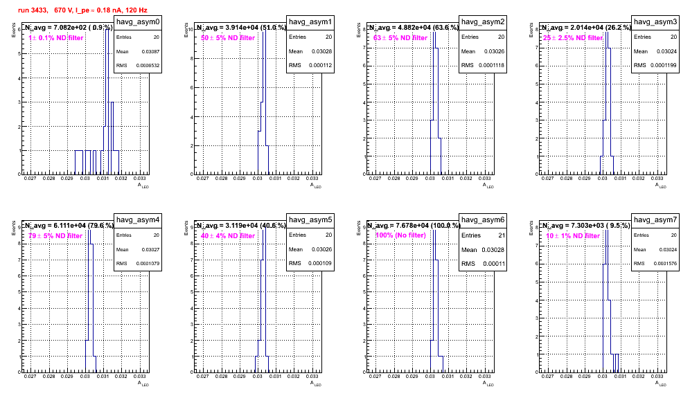Click N_avg = 7.678e+04 title text
Viewport: 690px width, 396px height.
pos(414,225)
